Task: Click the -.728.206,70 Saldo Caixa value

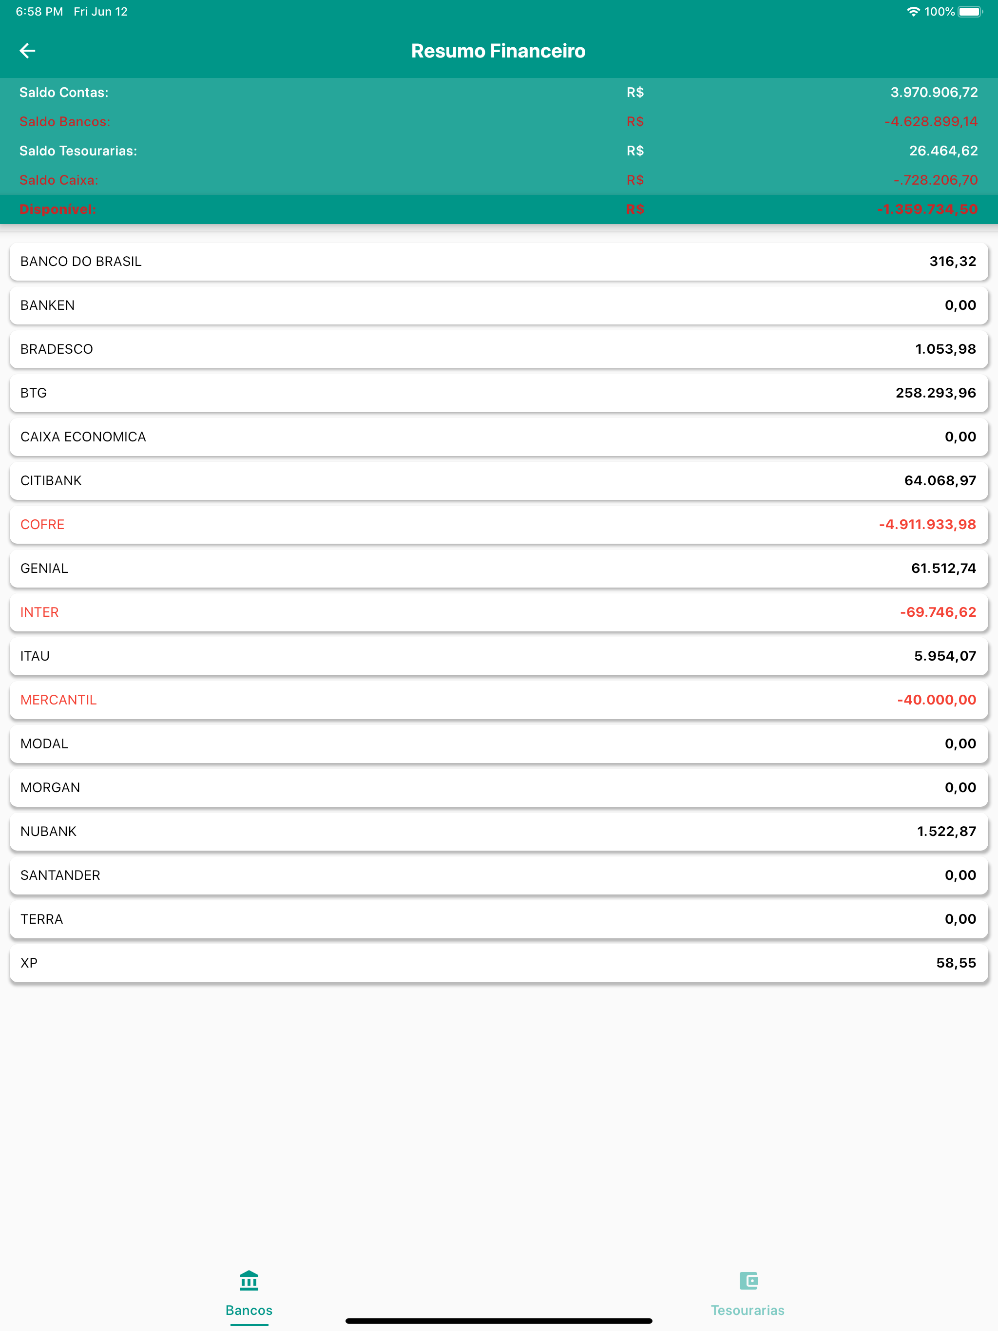Action: tap(936, 180)
